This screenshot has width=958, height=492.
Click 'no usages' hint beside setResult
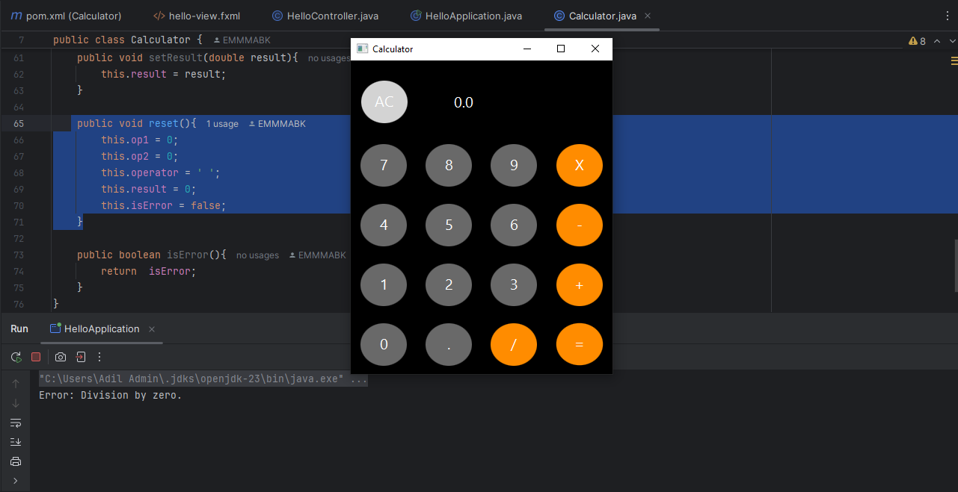click(x=329, y=58)
